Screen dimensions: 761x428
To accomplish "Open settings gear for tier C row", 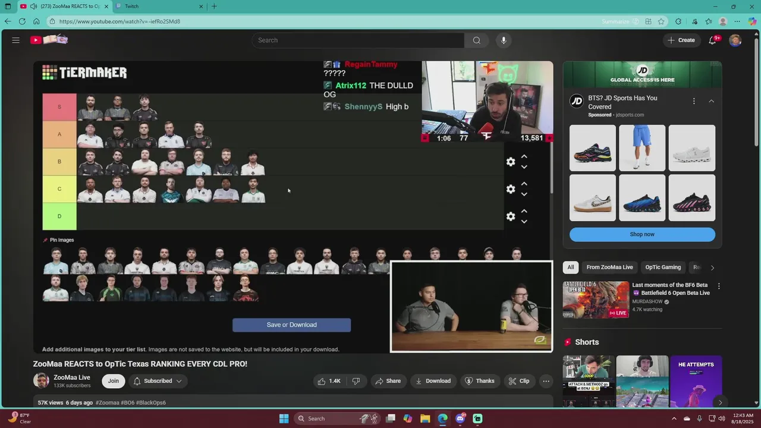I will tap(511, 189).
